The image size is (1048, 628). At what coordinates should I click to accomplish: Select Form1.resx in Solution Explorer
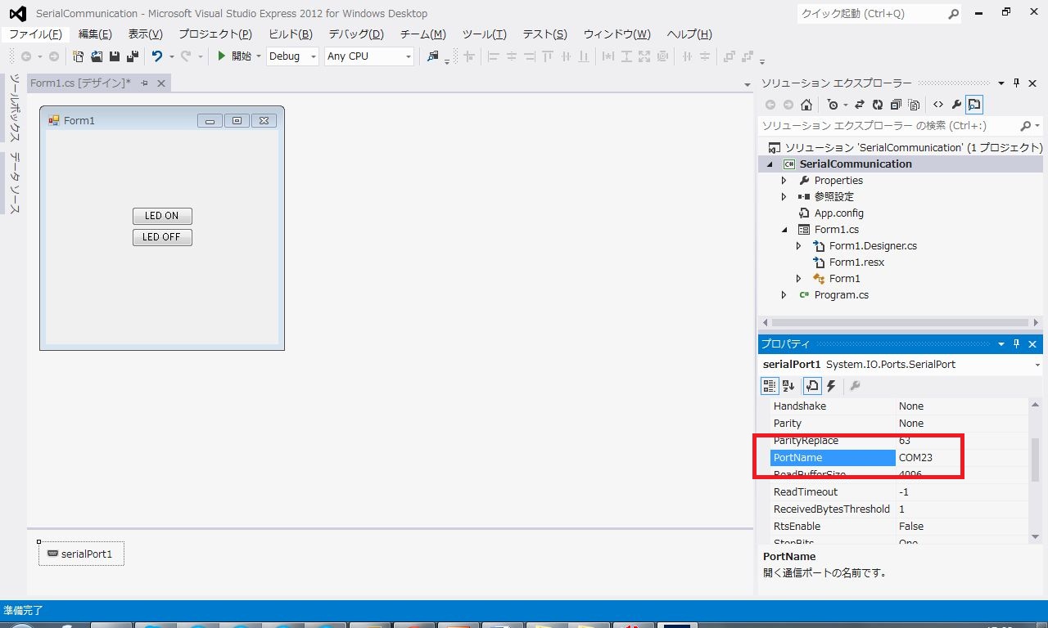856,262
